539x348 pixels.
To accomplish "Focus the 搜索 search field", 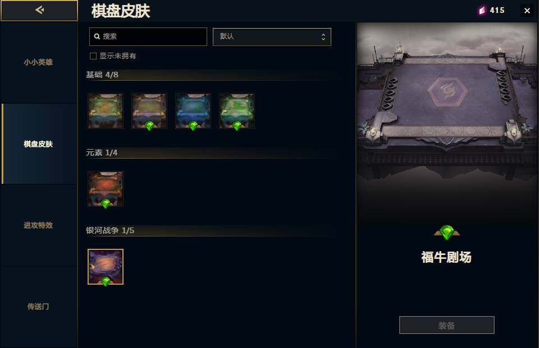I will [148, 37].
